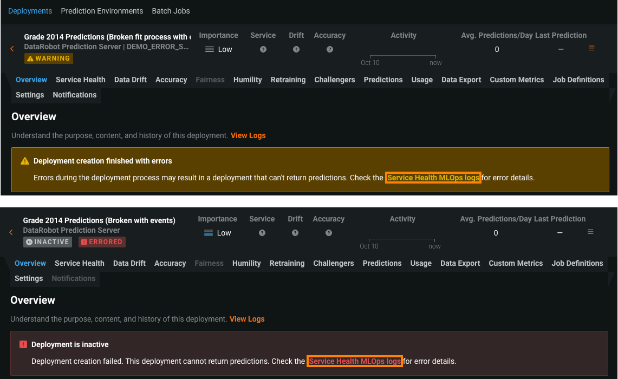Viewport: 618px width, 379px height.
Task: Switch to Prediction Environments top tab
Action: click(102, 11)
